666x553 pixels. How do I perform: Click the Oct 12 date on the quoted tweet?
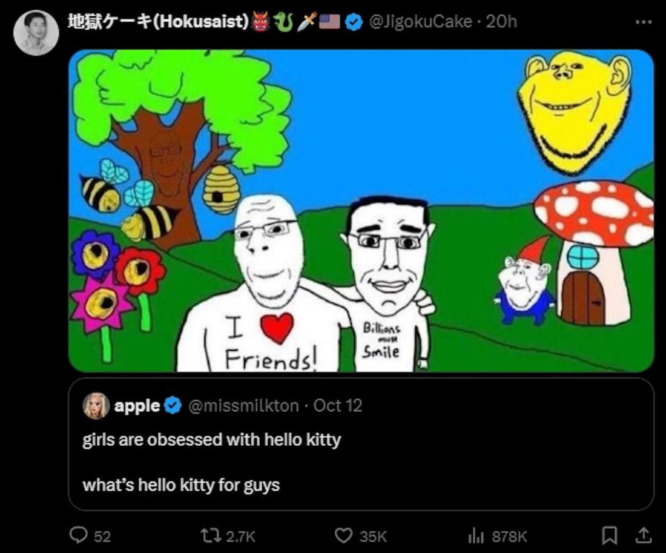pyautogui.click(x=338, y=406)
